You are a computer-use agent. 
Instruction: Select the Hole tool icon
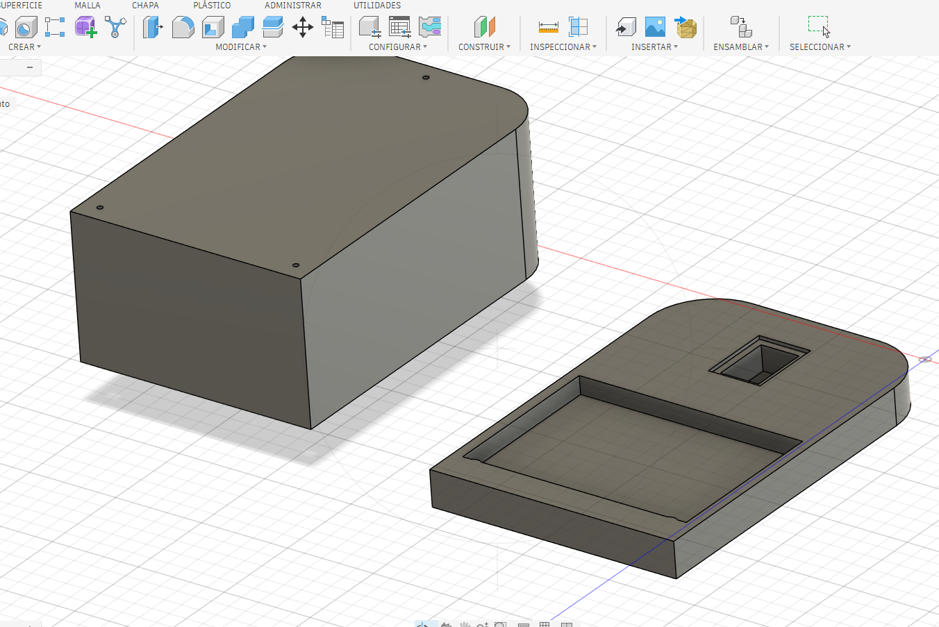coord(26,28)
